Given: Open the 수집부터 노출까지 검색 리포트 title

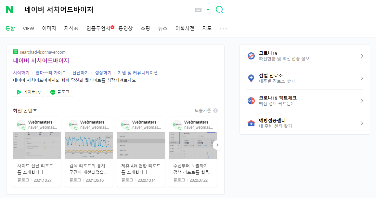Looking at the screenshot, I should tap(193, 169).
